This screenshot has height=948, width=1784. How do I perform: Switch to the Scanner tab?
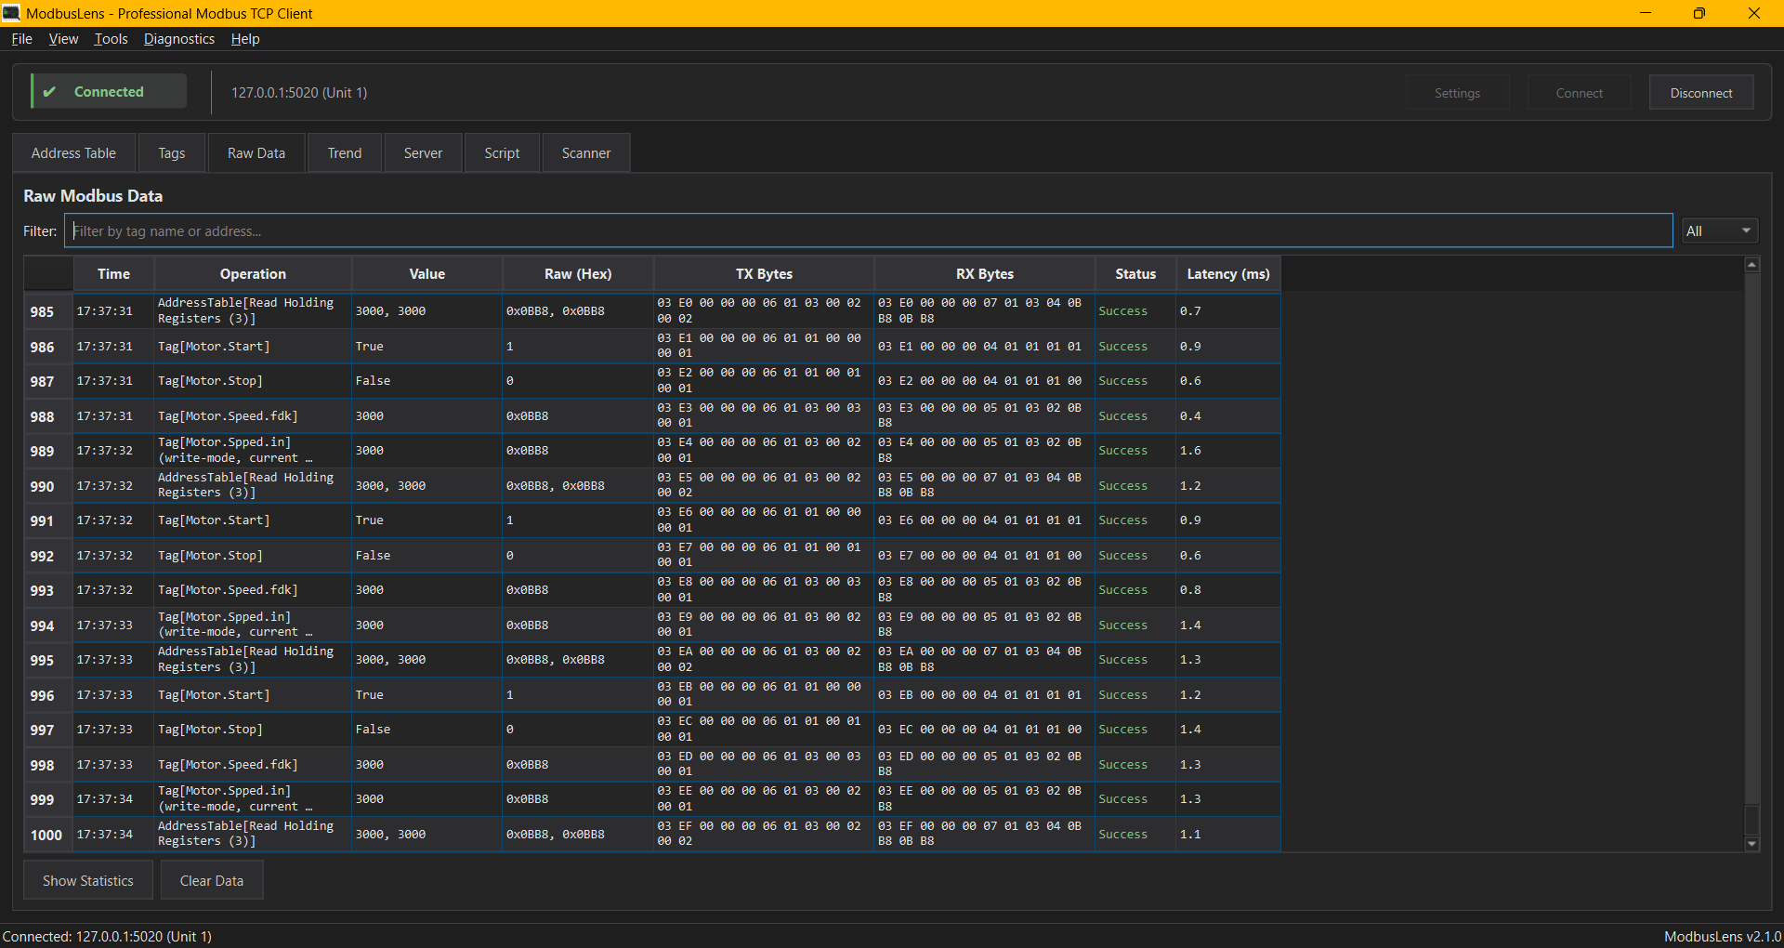point(586,153)
